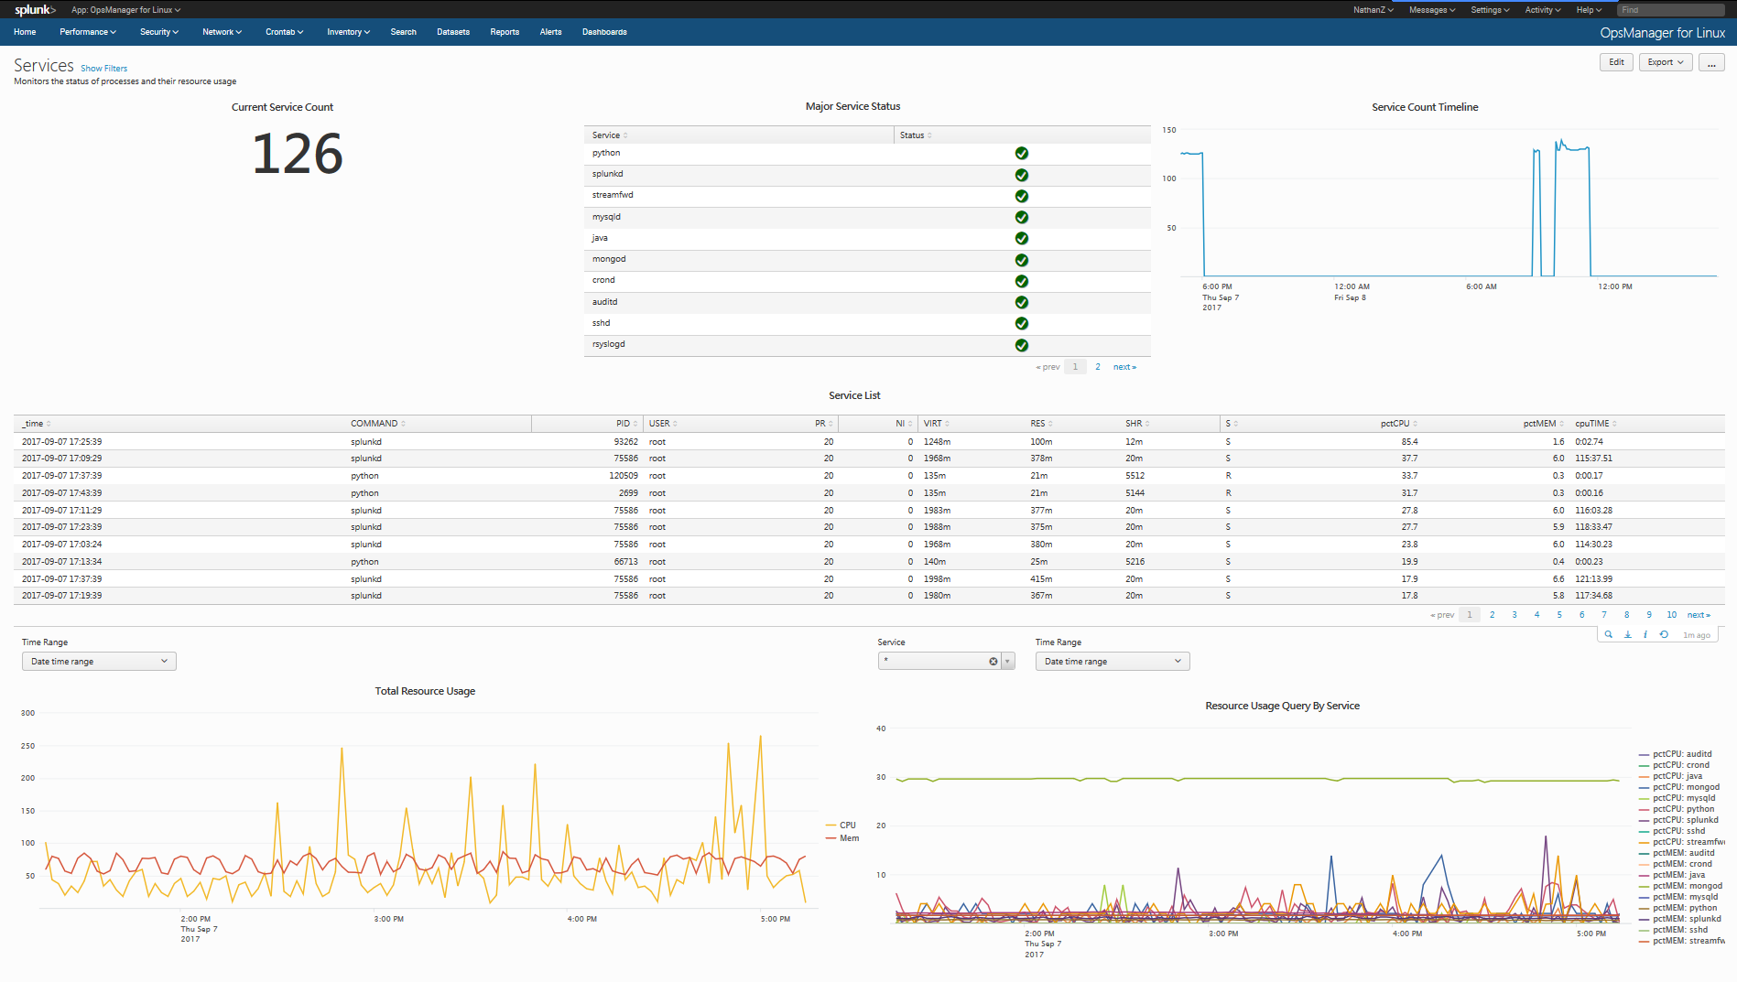Click the streamfwd service status checkmark
This screenshot has height=982, width=1737.
click(x=1022, y=196)
